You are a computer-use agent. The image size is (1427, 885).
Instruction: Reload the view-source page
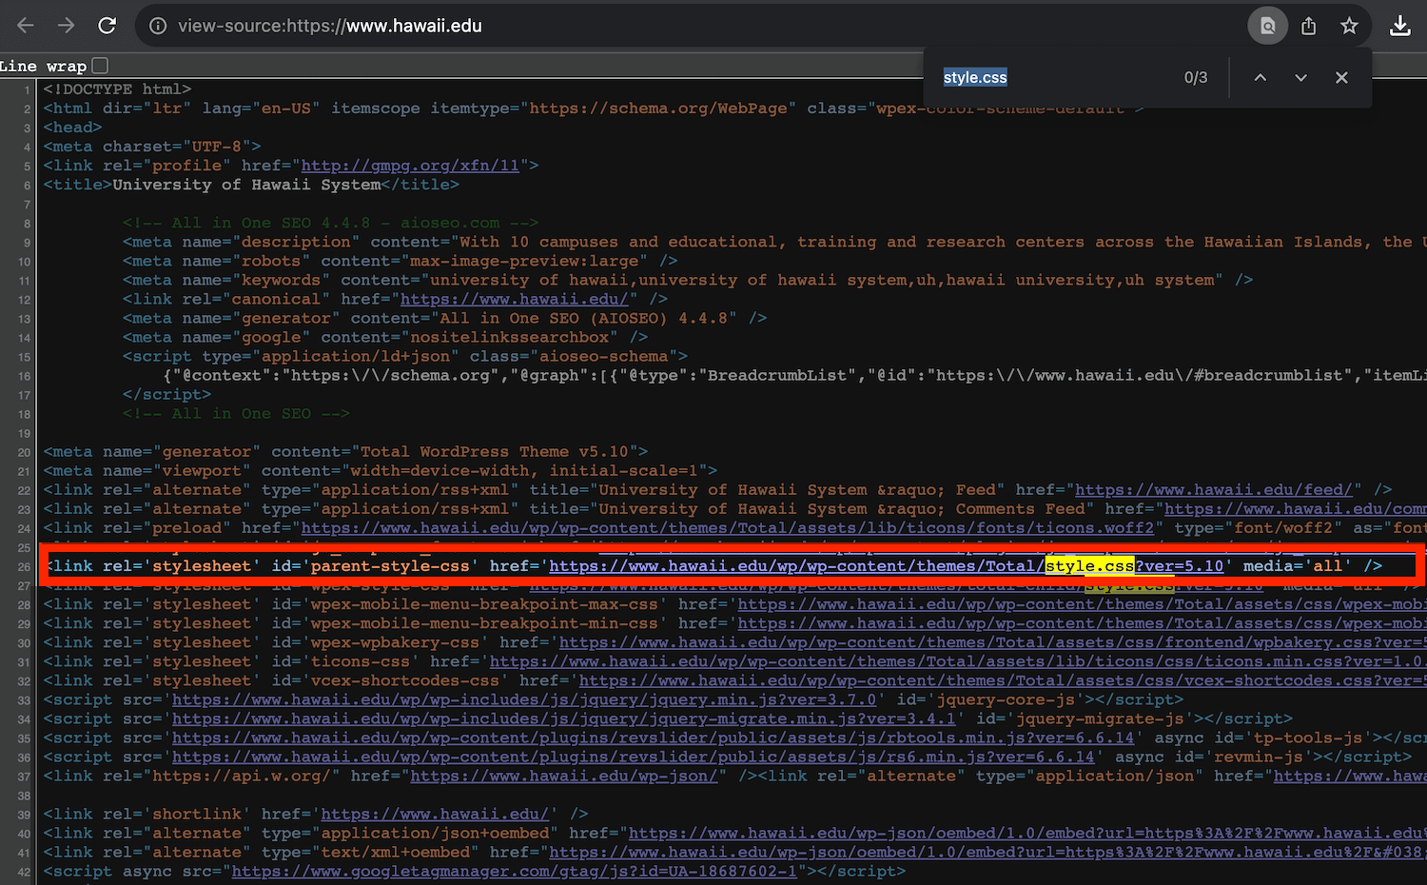[x=108, y=26]
